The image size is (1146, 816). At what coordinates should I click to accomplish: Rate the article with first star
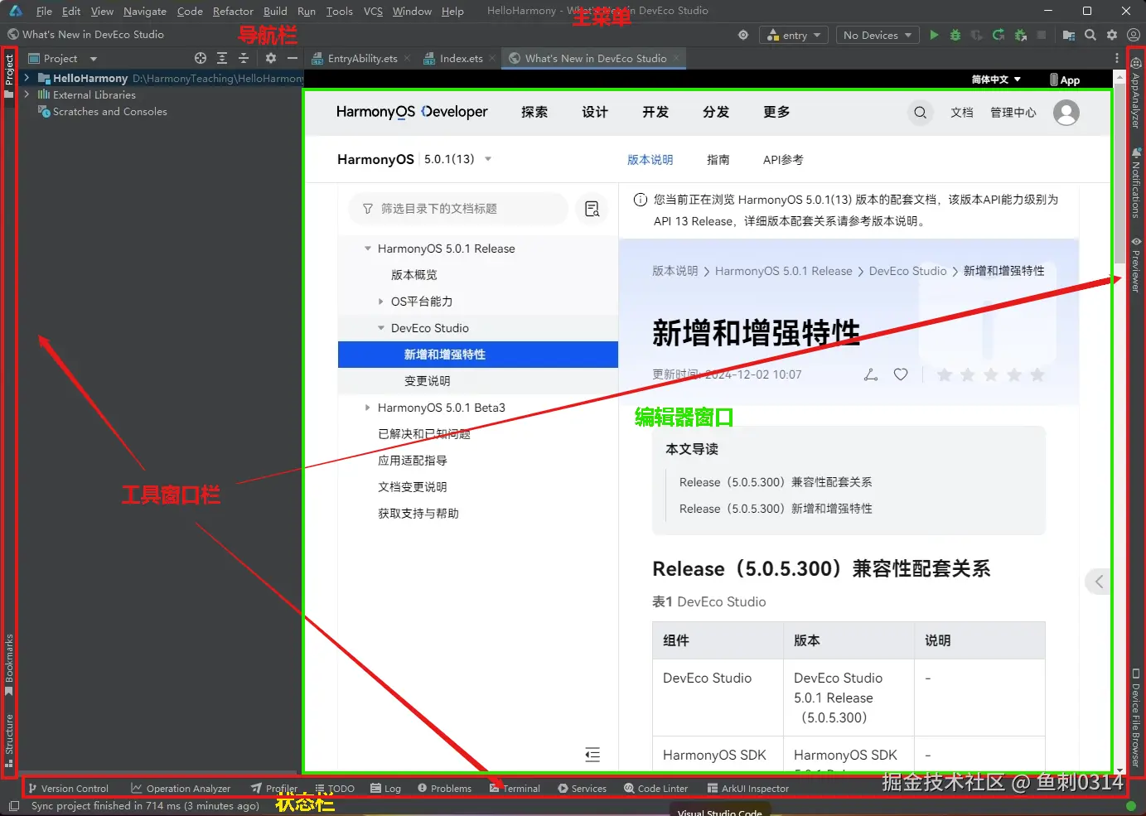[x=944, y=375]
